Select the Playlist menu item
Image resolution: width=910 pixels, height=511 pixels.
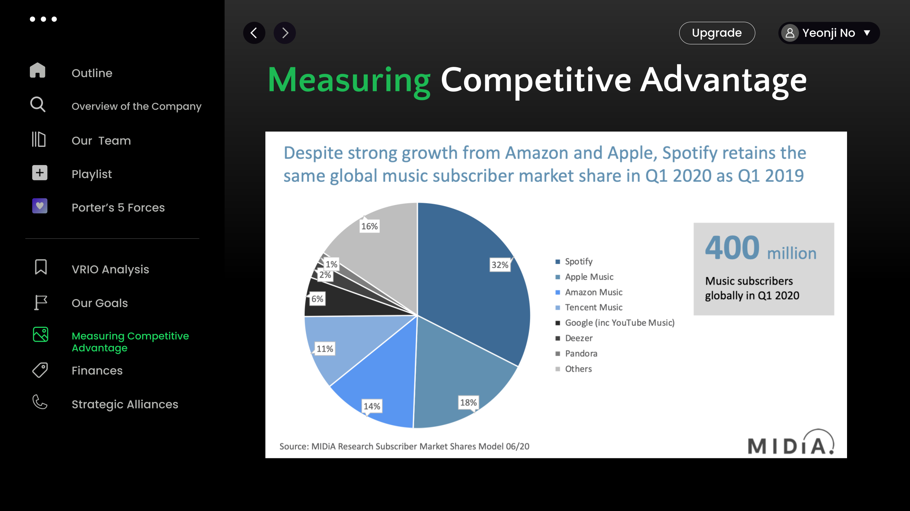(92, 174)
